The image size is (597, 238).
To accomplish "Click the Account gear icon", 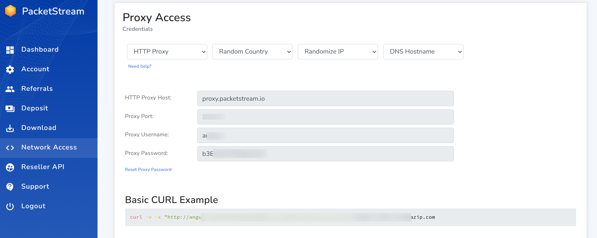I will click(x=10, y=69).
